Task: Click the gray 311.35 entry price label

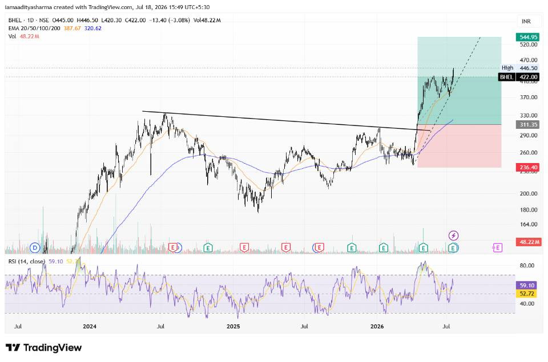Action: [x=528, y=125]
